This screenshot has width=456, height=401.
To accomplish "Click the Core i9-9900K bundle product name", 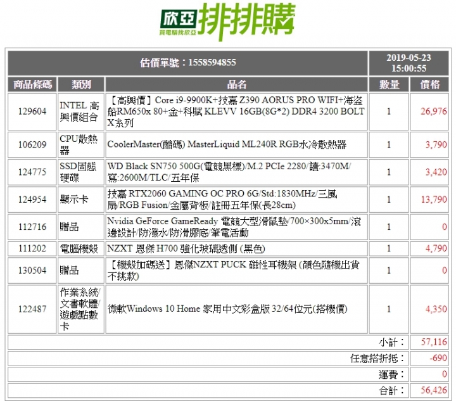I will [x=236, y=111].
